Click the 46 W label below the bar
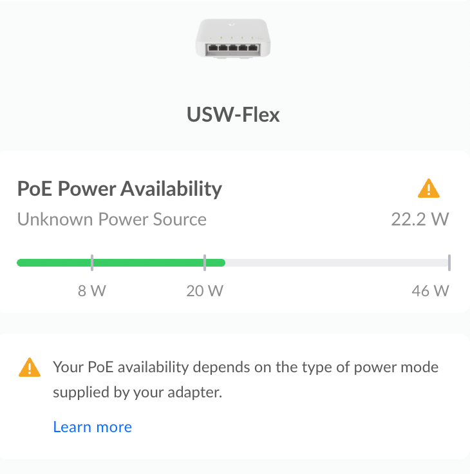 click(x=431, y=291)
